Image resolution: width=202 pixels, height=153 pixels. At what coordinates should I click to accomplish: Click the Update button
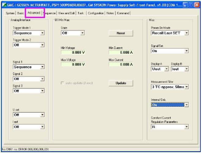[x=117, y=83]
